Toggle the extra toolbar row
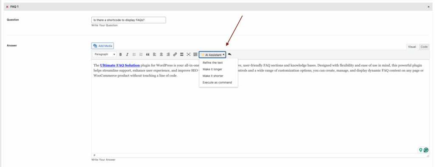 pyautogui.click(x=195, y=54)
